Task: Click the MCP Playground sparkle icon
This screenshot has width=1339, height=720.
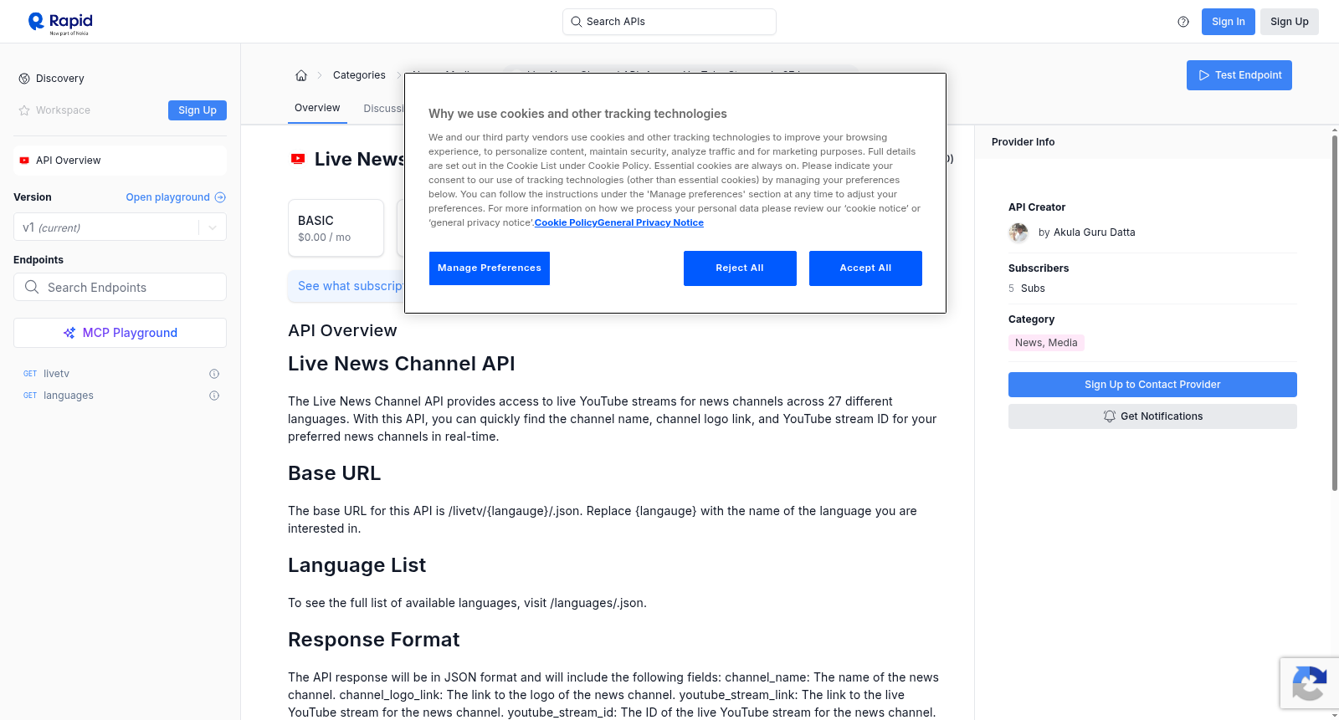Action: [69, 333]
